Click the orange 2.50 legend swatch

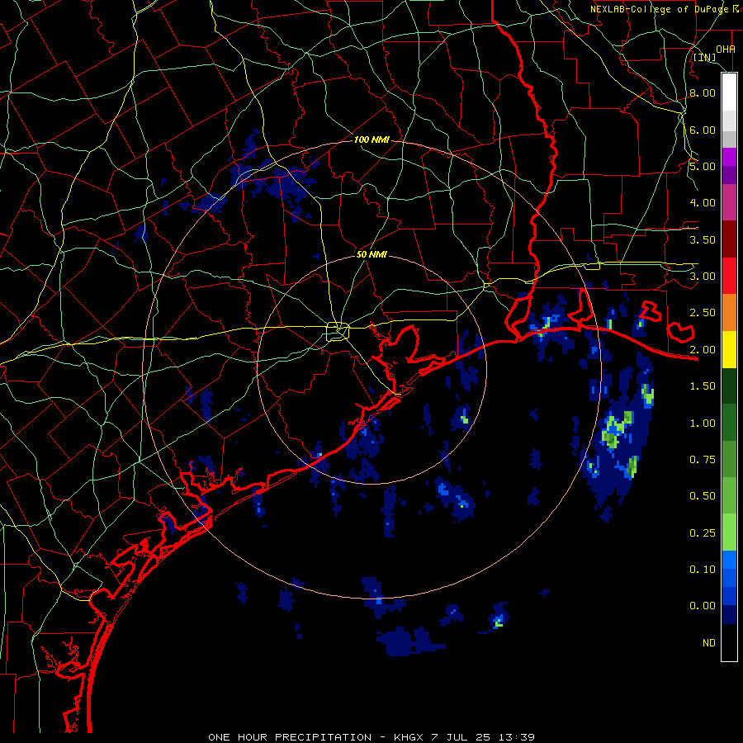pos(729,312)
